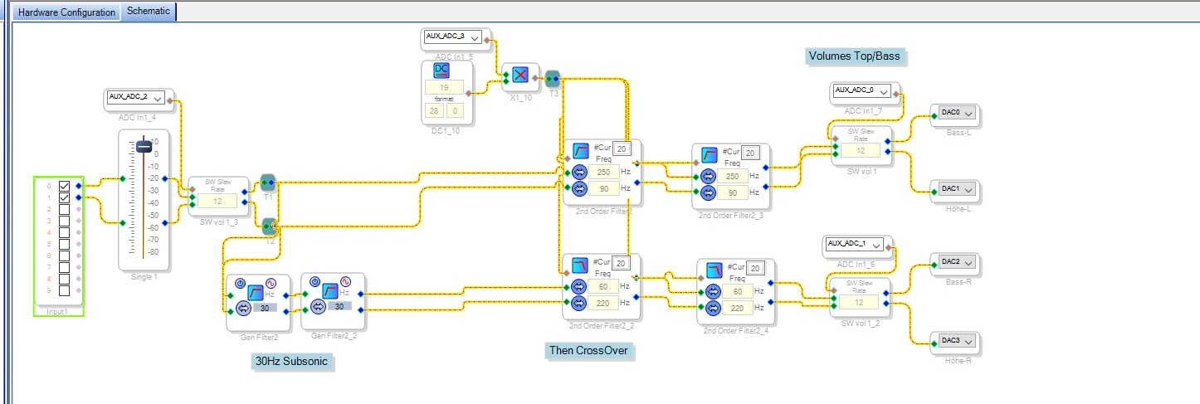The width and height of the screenshot is (1200, 404).
Task: Click 90 Hz arrows icon in 2nd Order Filter2
Action: pos(580,188)
